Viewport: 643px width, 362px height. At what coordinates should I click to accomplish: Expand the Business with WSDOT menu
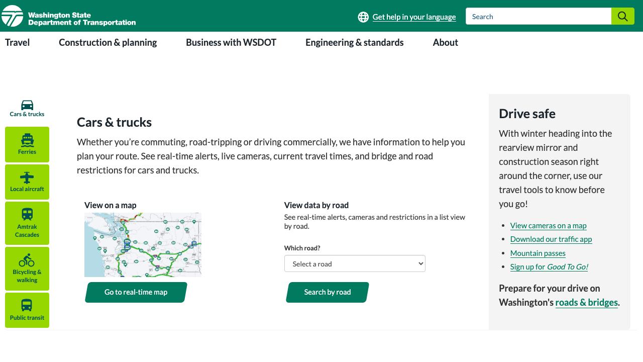(x=231, y=43)
